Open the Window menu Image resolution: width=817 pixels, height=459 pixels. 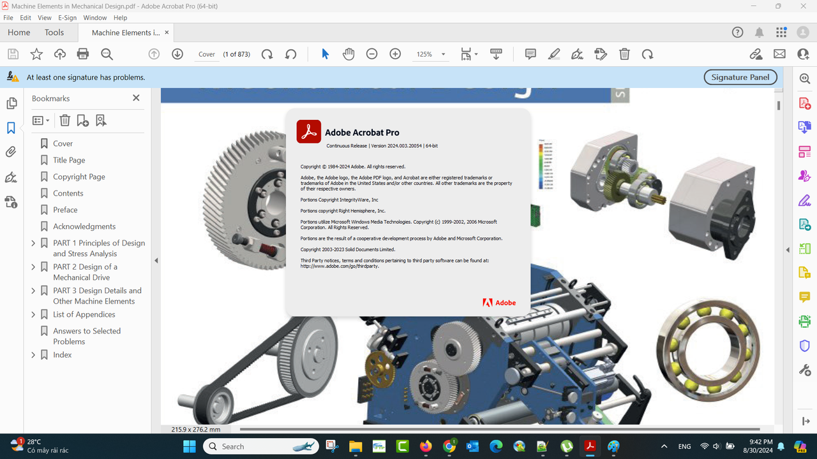[x=95, y=18]
